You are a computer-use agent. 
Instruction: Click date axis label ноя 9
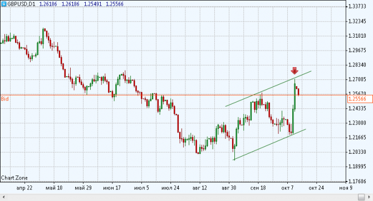(346, 188)
